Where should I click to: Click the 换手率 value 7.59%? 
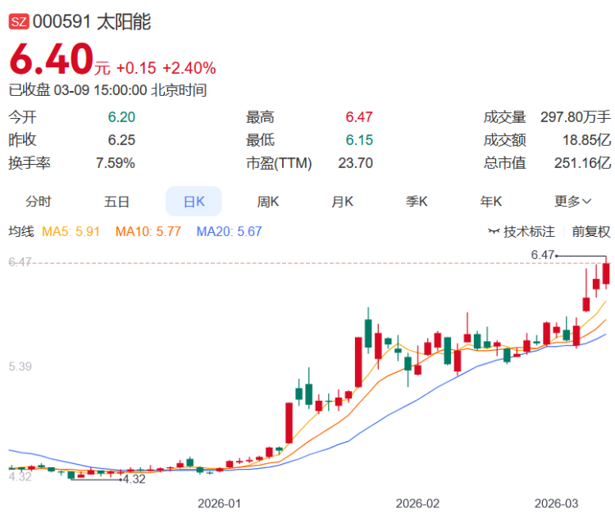(x=116, y=162)
